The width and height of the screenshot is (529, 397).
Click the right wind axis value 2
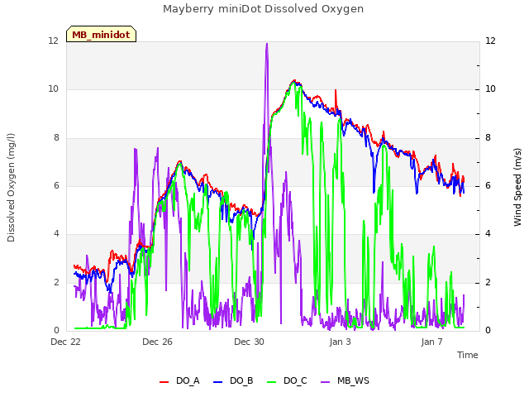(488, 282)
